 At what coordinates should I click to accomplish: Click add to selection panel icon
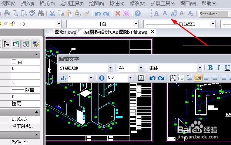tap(16, 44)
